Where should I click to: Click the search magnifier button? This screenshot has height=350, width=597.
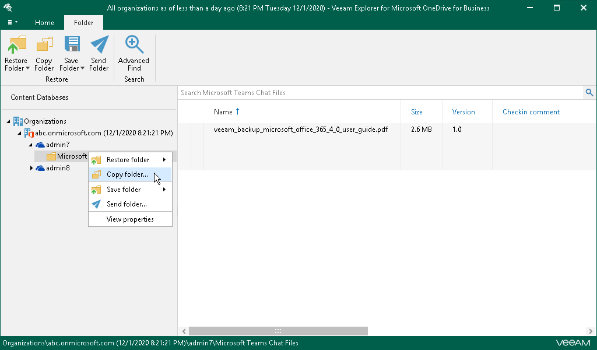[589, 93]
